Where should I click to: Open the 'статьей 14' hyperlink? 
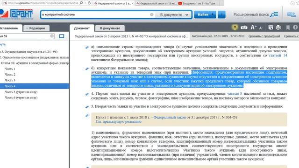tap(278, 56)
